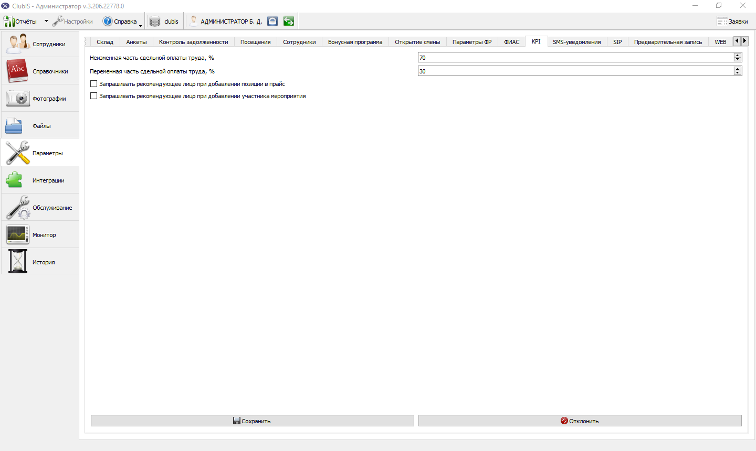This screenshot has height=451, width=756.
Task: Open the Монитор sidebar section
Action: tap(40, 235)
